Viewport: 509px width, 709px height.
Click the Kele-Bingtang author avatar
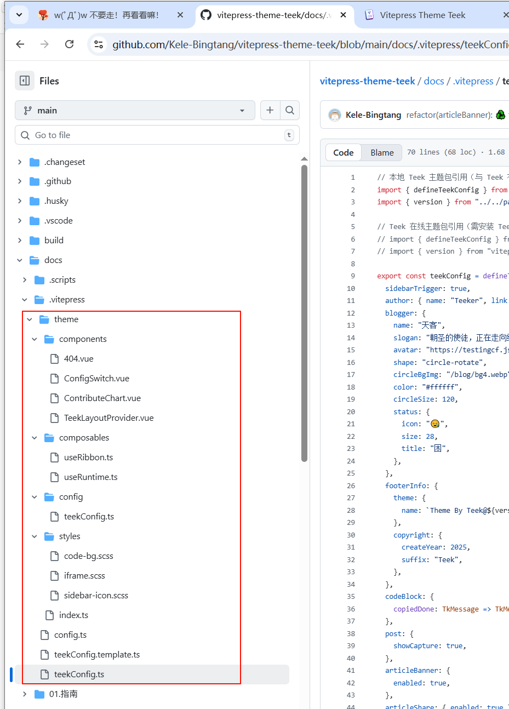coord(334,115)
